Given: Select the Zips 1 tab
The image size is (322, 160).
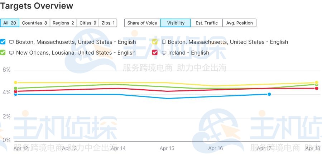Looking at the screenshot, I should point(108,23).
